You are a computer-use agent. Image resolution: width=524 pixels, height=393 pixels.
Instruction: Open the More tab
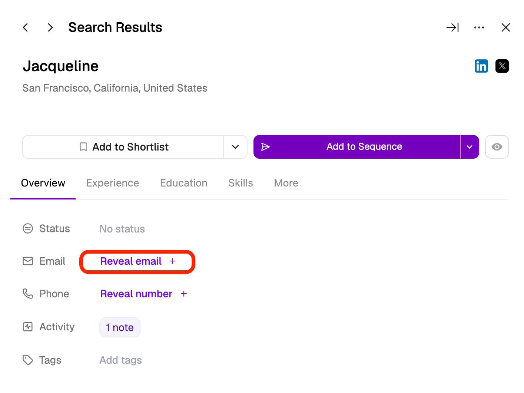click(x=286, y=183)
